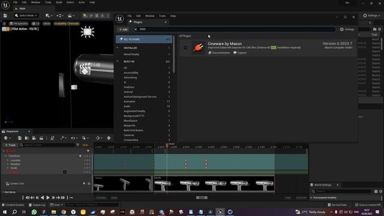
Task: Click the Unreal logo in Plugins window
Action: [119, 19]
